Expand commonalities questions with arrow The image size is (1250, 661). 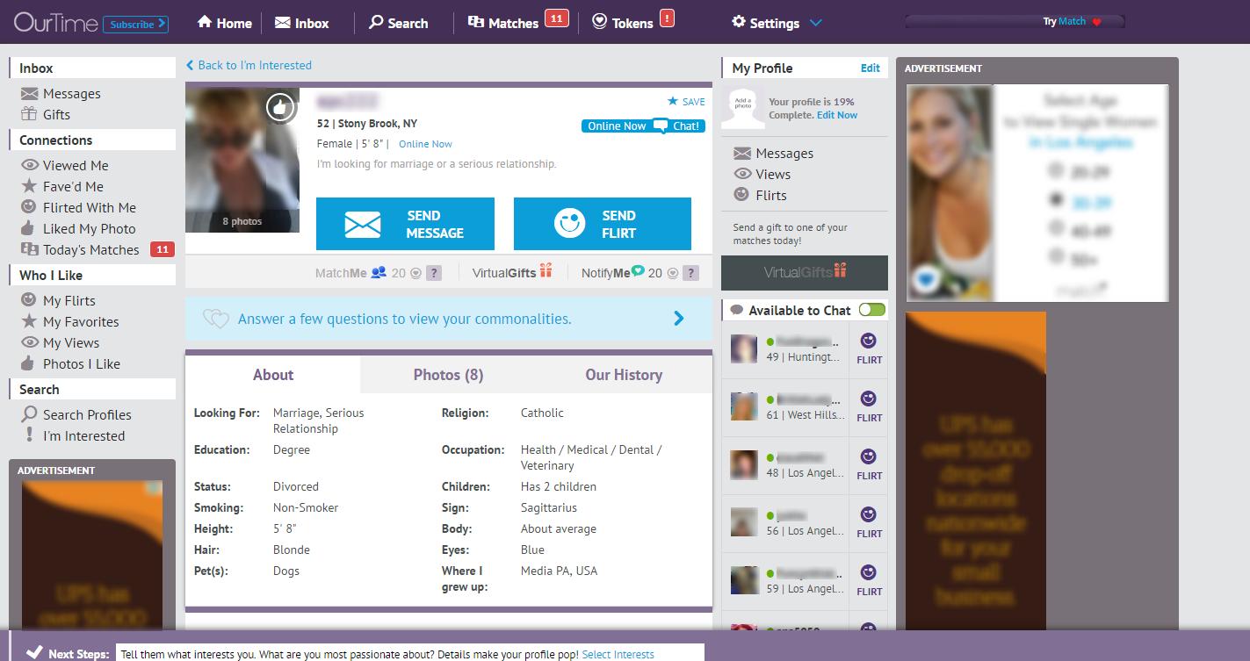click(678, 319)
